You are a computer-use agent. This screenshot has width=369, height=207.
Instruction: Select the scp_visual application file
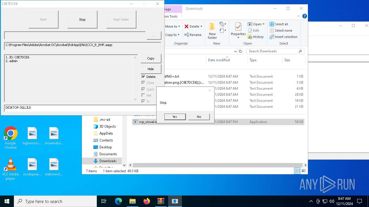pyautogui.click(x=218, y=122)
